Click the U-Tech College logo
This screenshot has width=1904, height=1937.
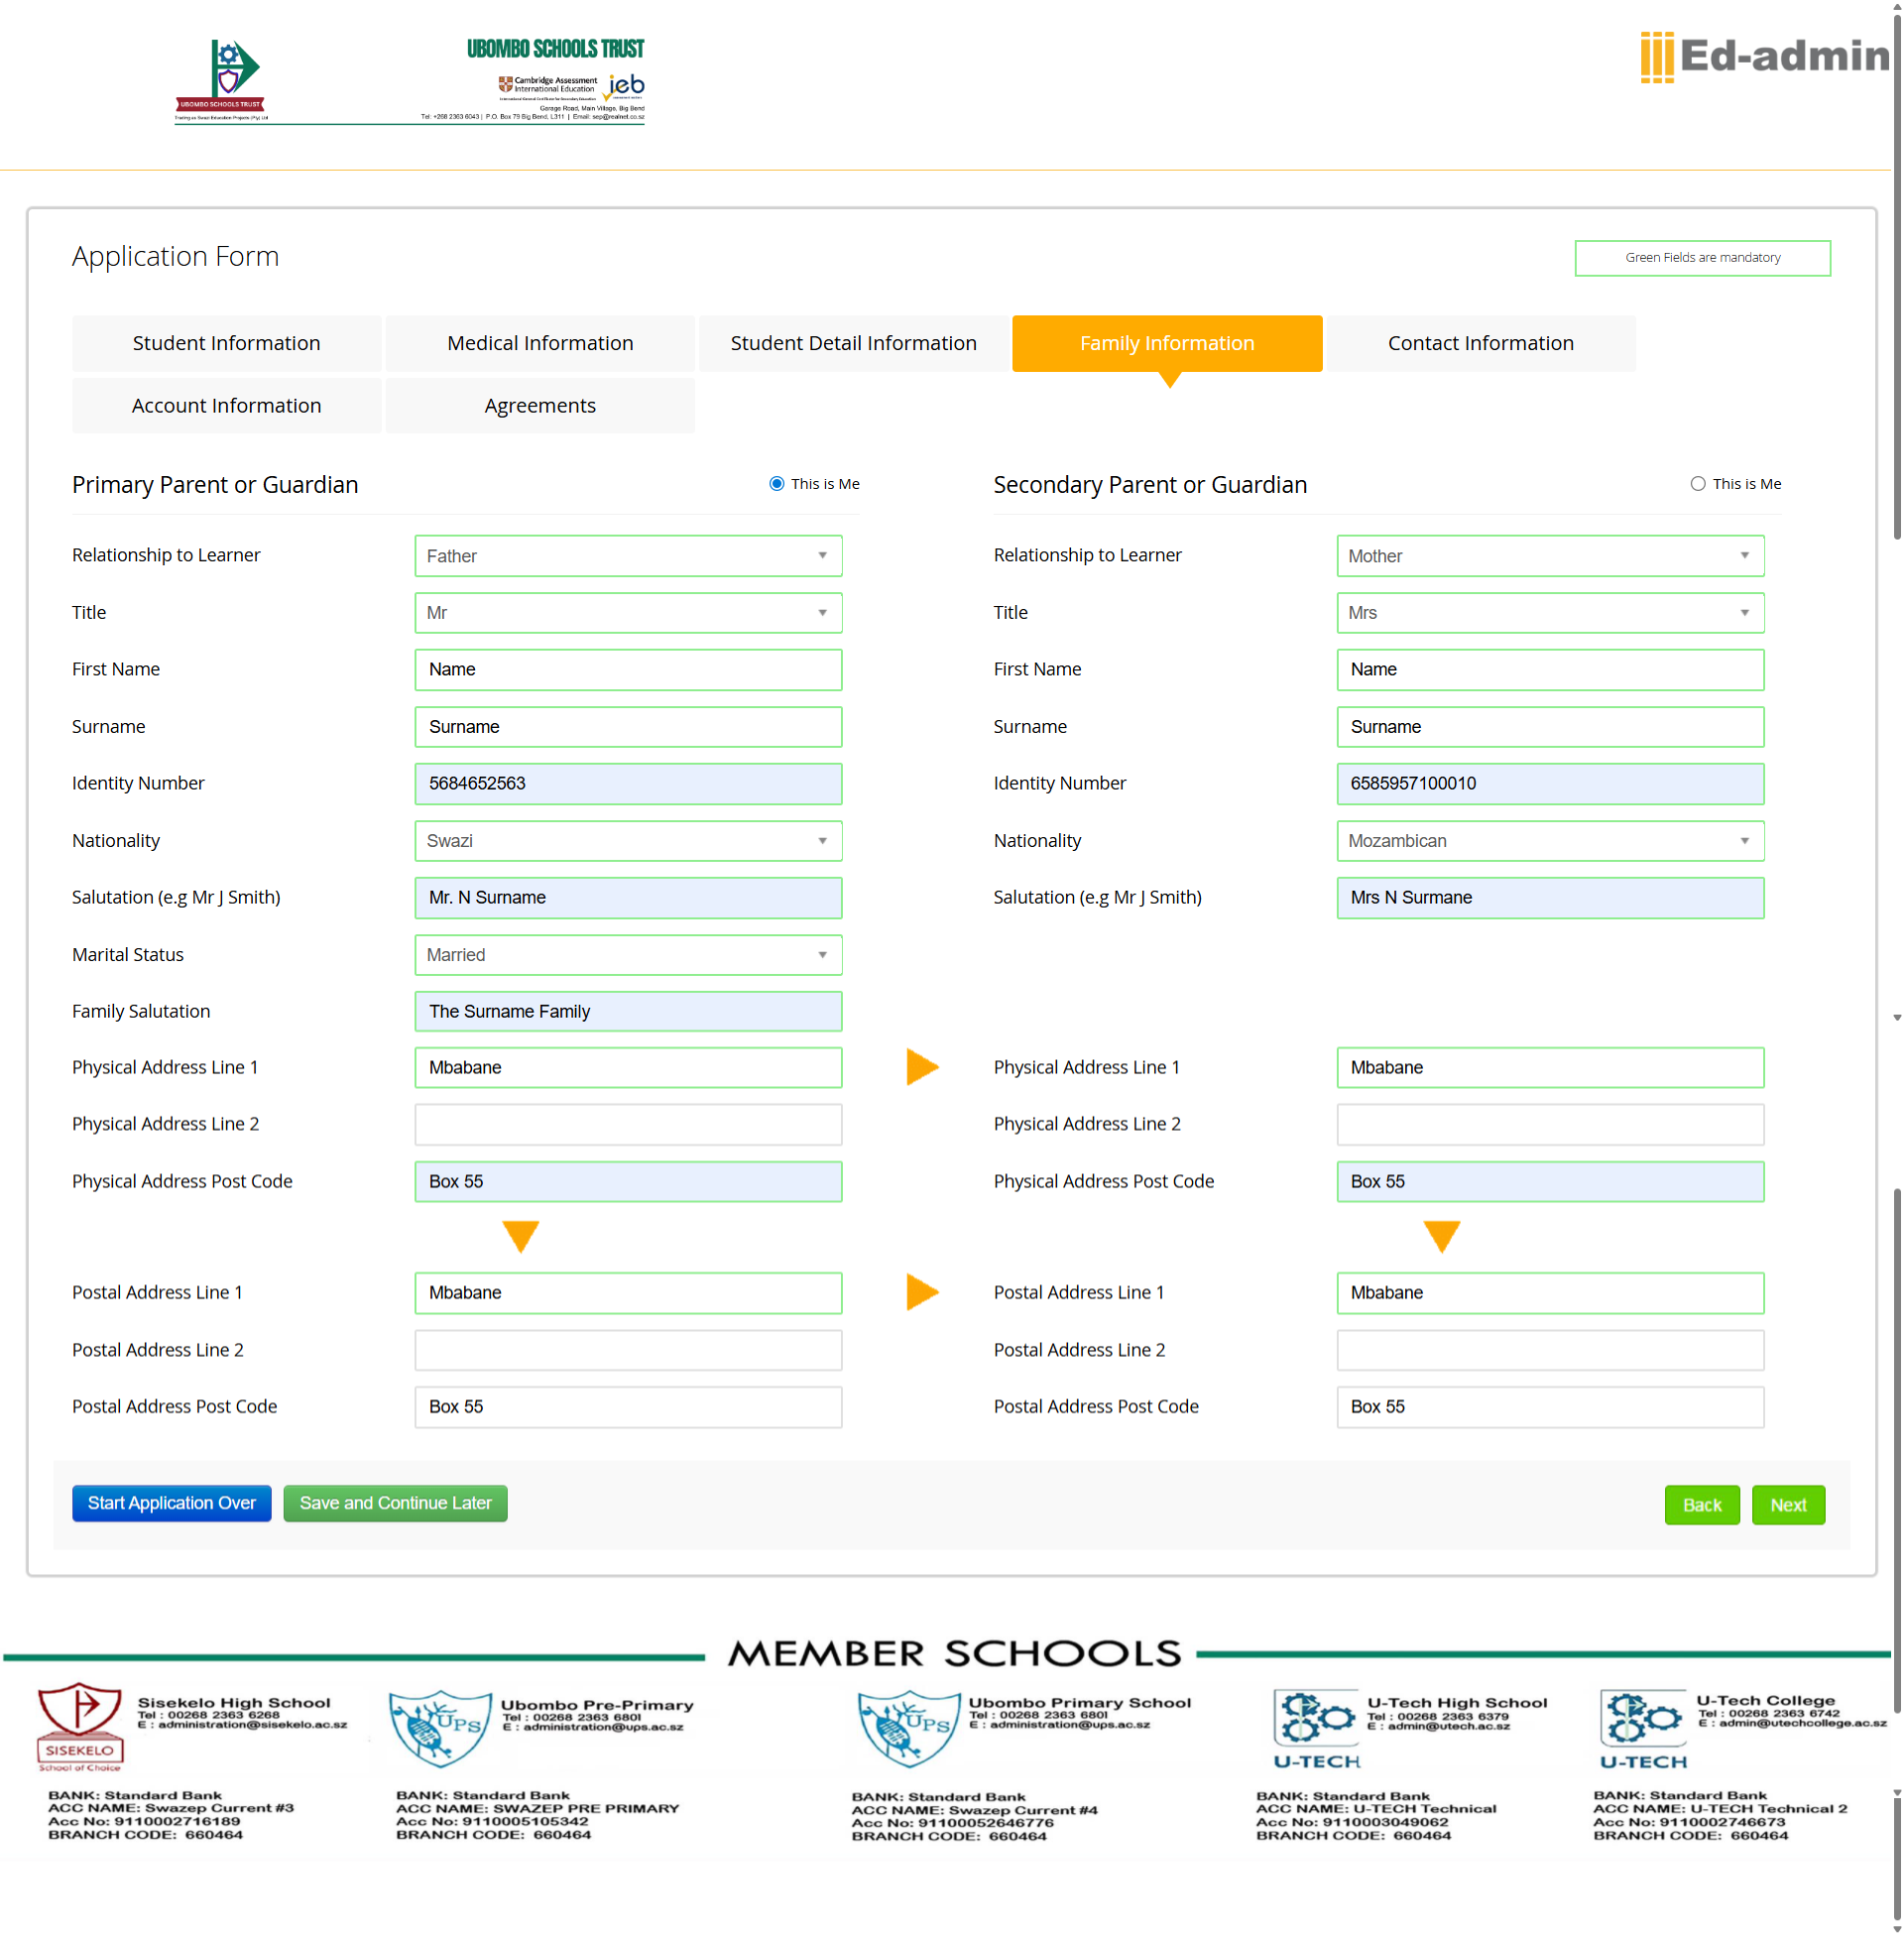click(x=1644, y=1729)
